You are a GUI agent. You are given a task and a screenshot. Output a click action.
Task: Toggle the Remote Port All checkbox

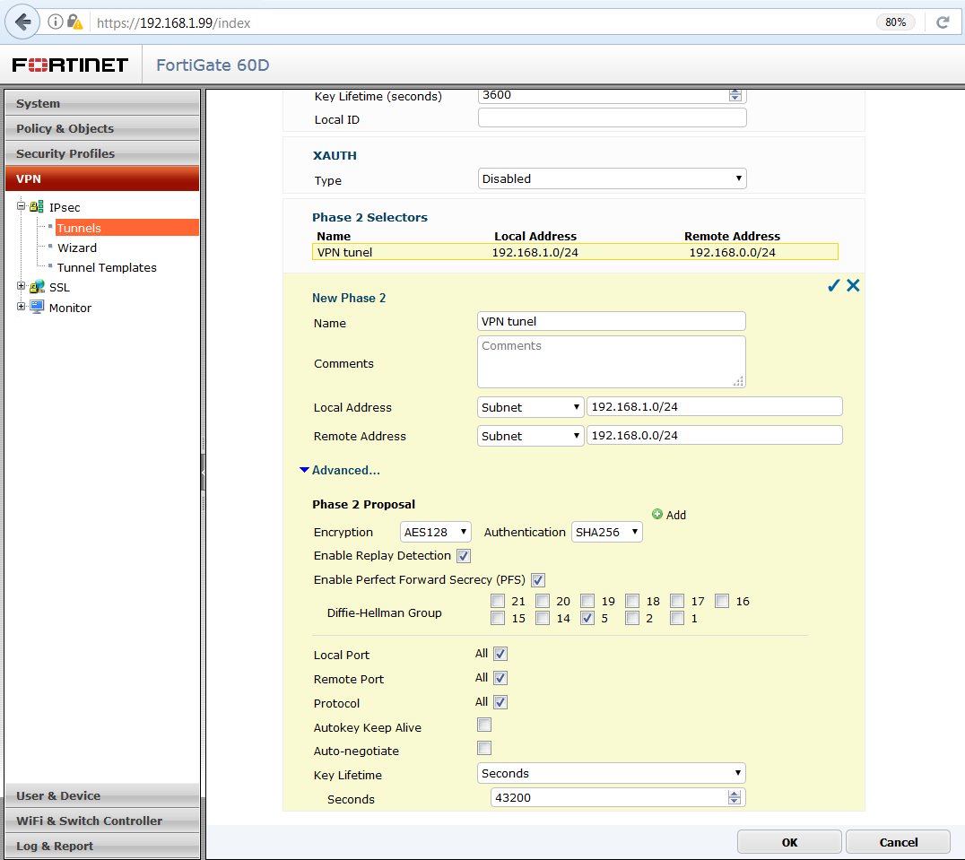tap(500, 679)
